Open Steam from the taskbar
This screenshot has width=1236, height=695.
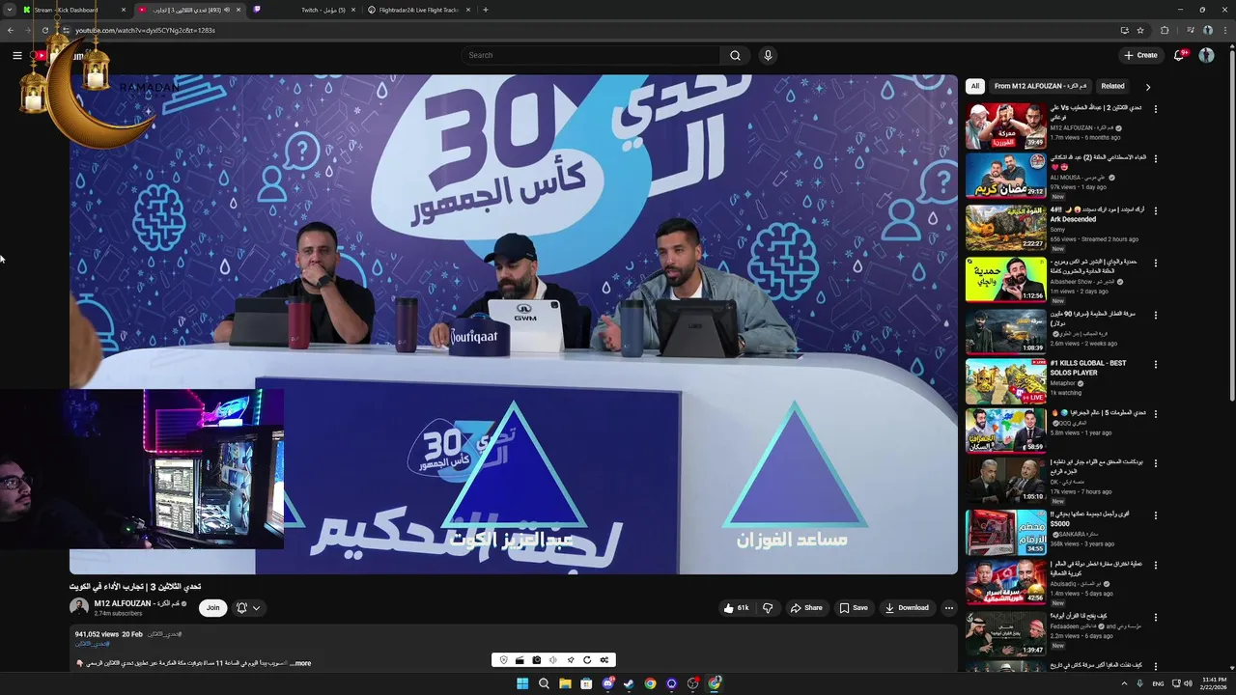[629, 683]
